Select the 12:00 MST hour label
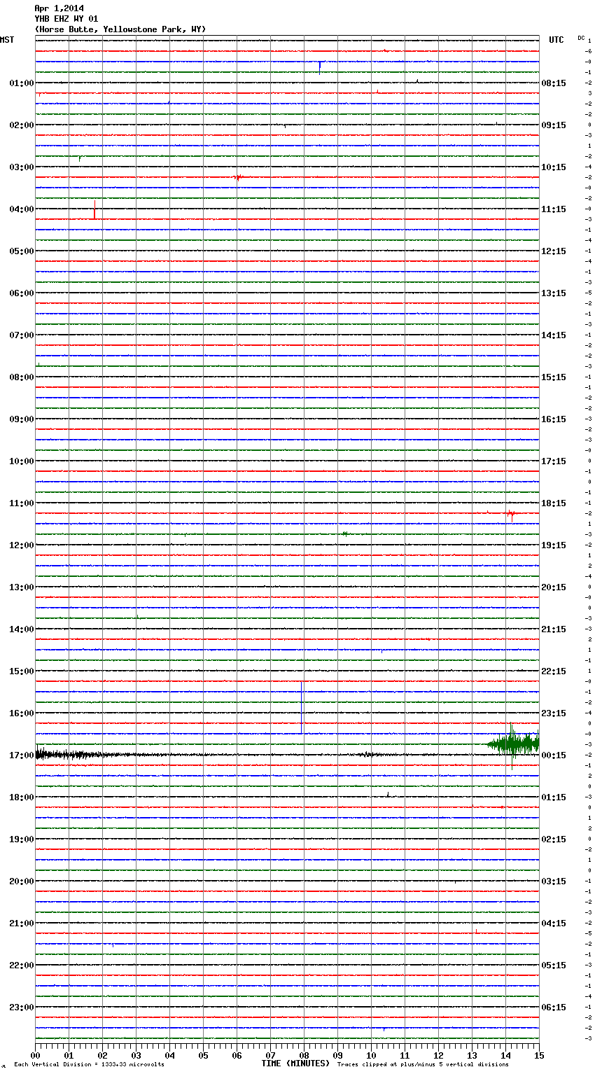 coord(21,545)
